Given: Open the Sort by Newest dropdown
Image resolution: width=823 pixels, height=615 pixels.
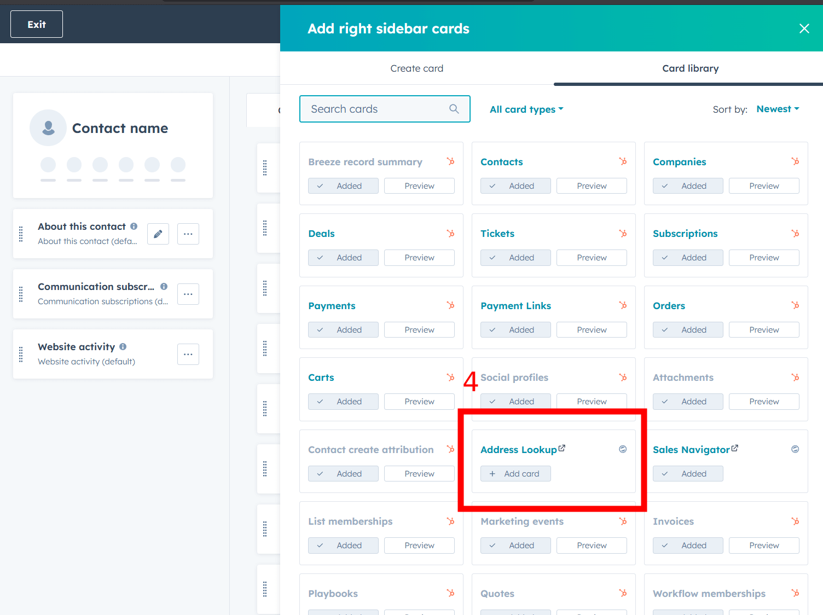Looking at the screenshot, I should 777,109.
